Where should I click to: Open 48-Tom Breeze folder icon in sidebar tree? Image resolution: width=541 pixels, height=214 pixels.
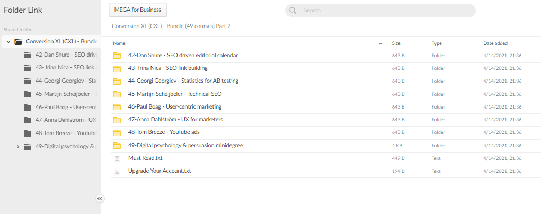(x=28, y=133)
